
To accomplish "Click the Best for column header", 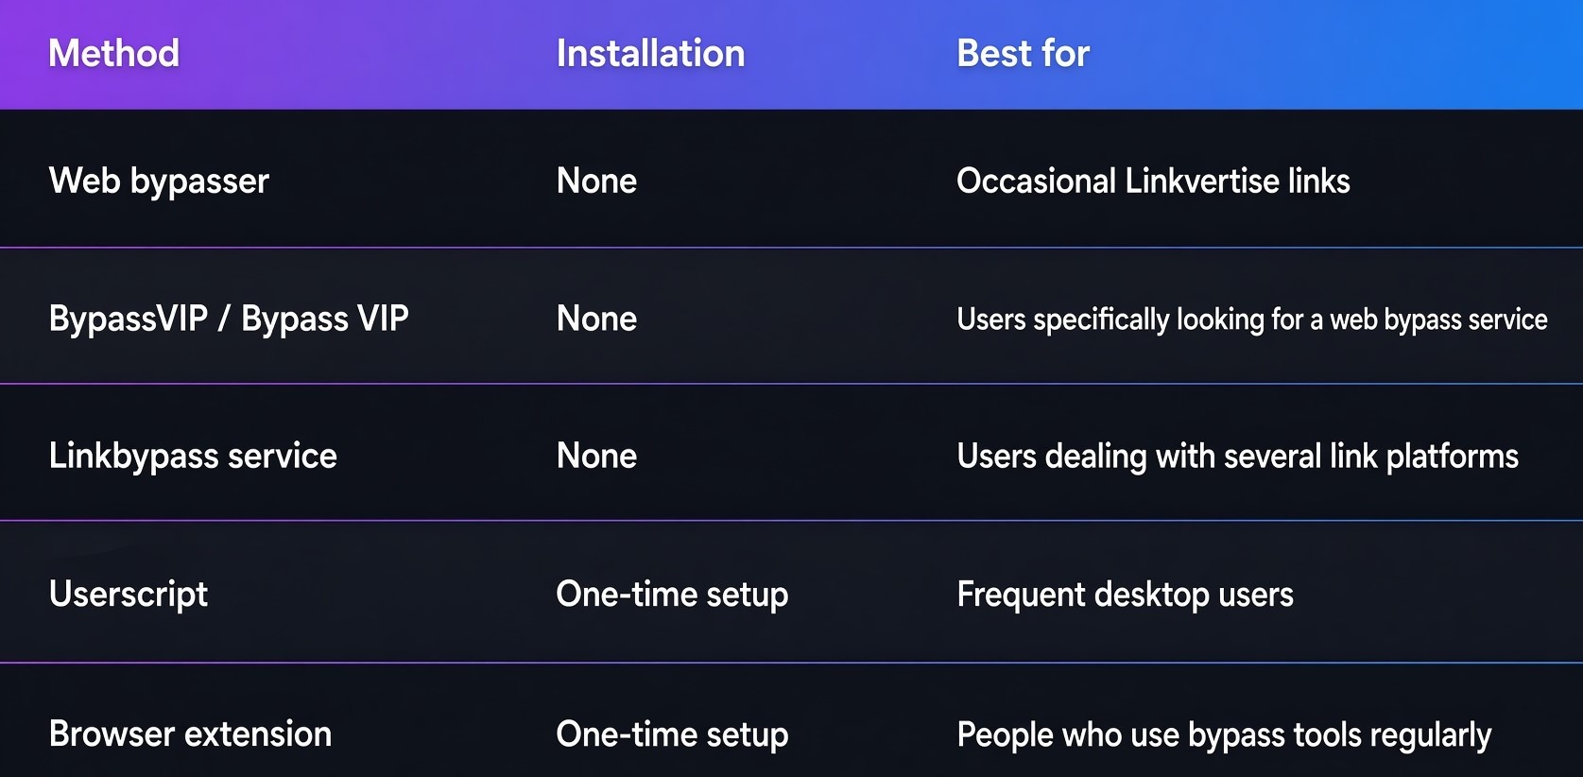I will point(1023,53).
